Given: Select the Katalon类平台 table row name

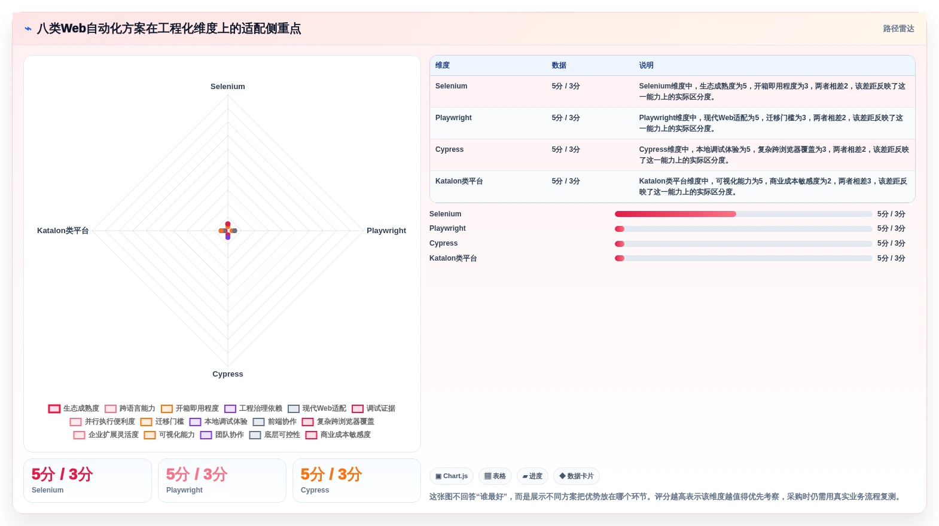Looking at the screenshot, I should coord(459,181).
